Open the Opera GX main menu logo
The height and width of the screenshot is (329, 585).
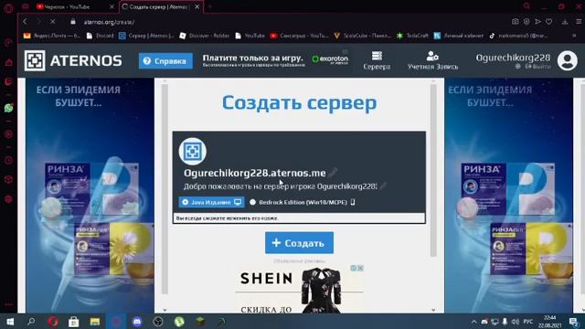point(8,7)
